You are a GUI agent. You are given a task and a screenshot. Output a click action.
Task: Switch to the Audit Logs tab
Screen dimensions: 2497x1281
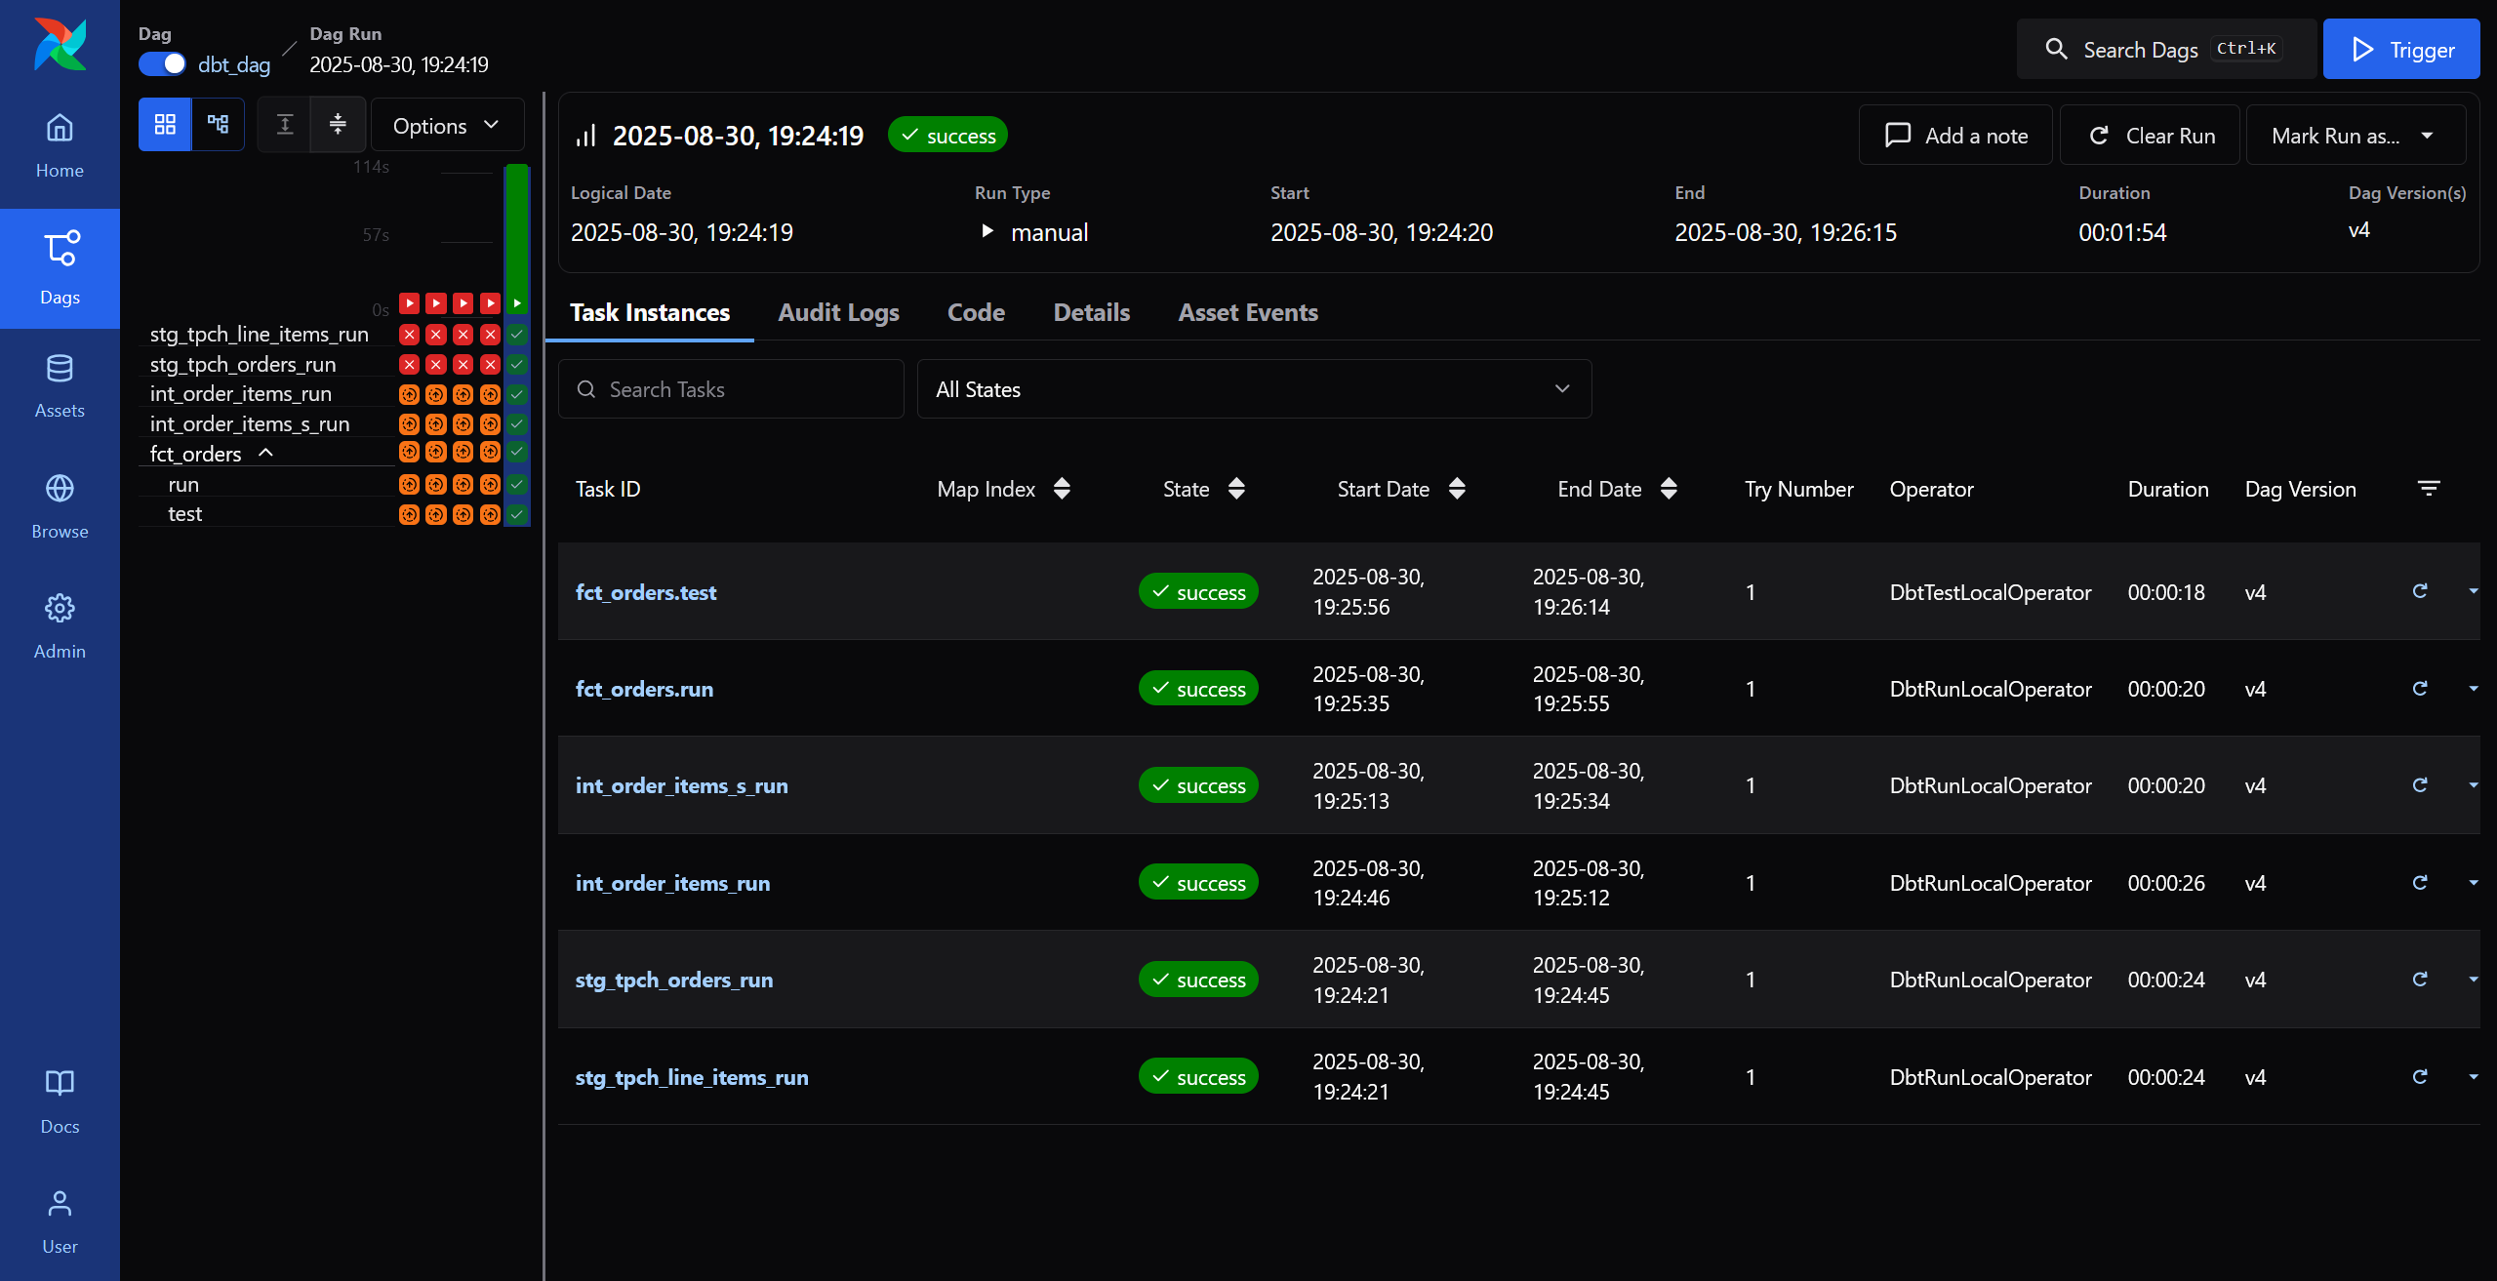point(838,312)
